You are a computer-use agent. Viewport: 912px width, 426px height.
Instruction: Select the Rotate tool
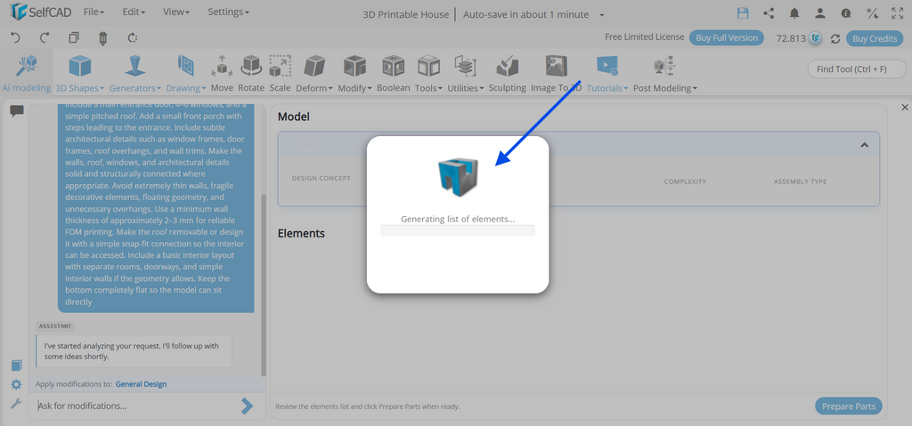[251, 73]
